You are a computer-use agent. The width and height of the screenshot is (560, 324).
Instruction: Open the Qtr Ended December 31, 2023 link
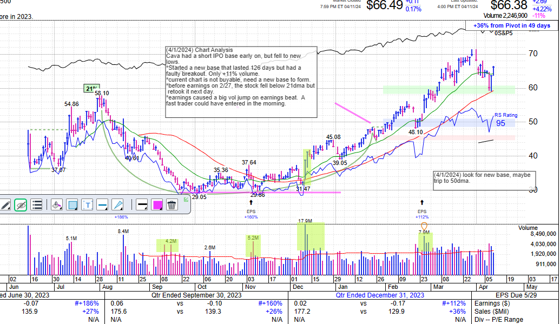(x=380, y=295)
